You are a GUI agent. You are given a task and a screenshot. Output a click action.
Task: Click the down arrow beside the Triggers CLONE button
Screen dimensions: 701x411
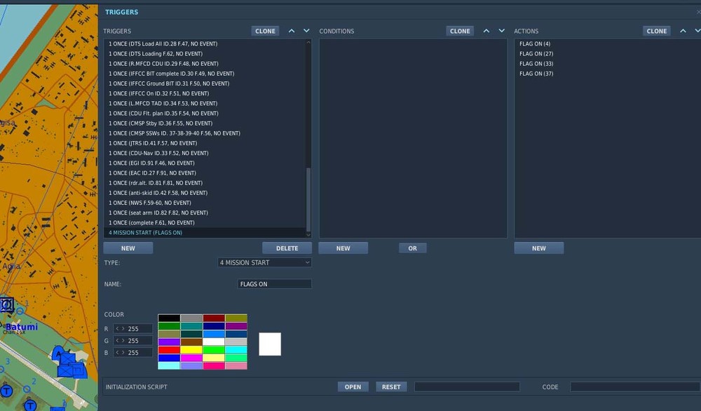(306, 31)
